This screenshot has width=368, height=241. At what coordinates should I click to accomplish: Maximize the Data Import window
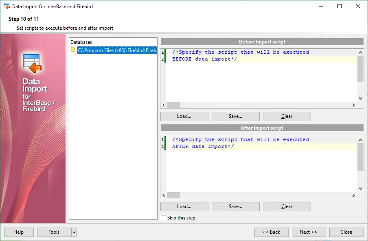(340, 6)
